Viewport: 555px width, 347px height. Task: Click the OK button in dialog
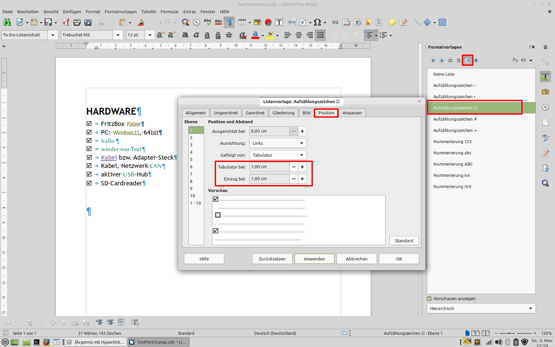[x=399, y=259]
